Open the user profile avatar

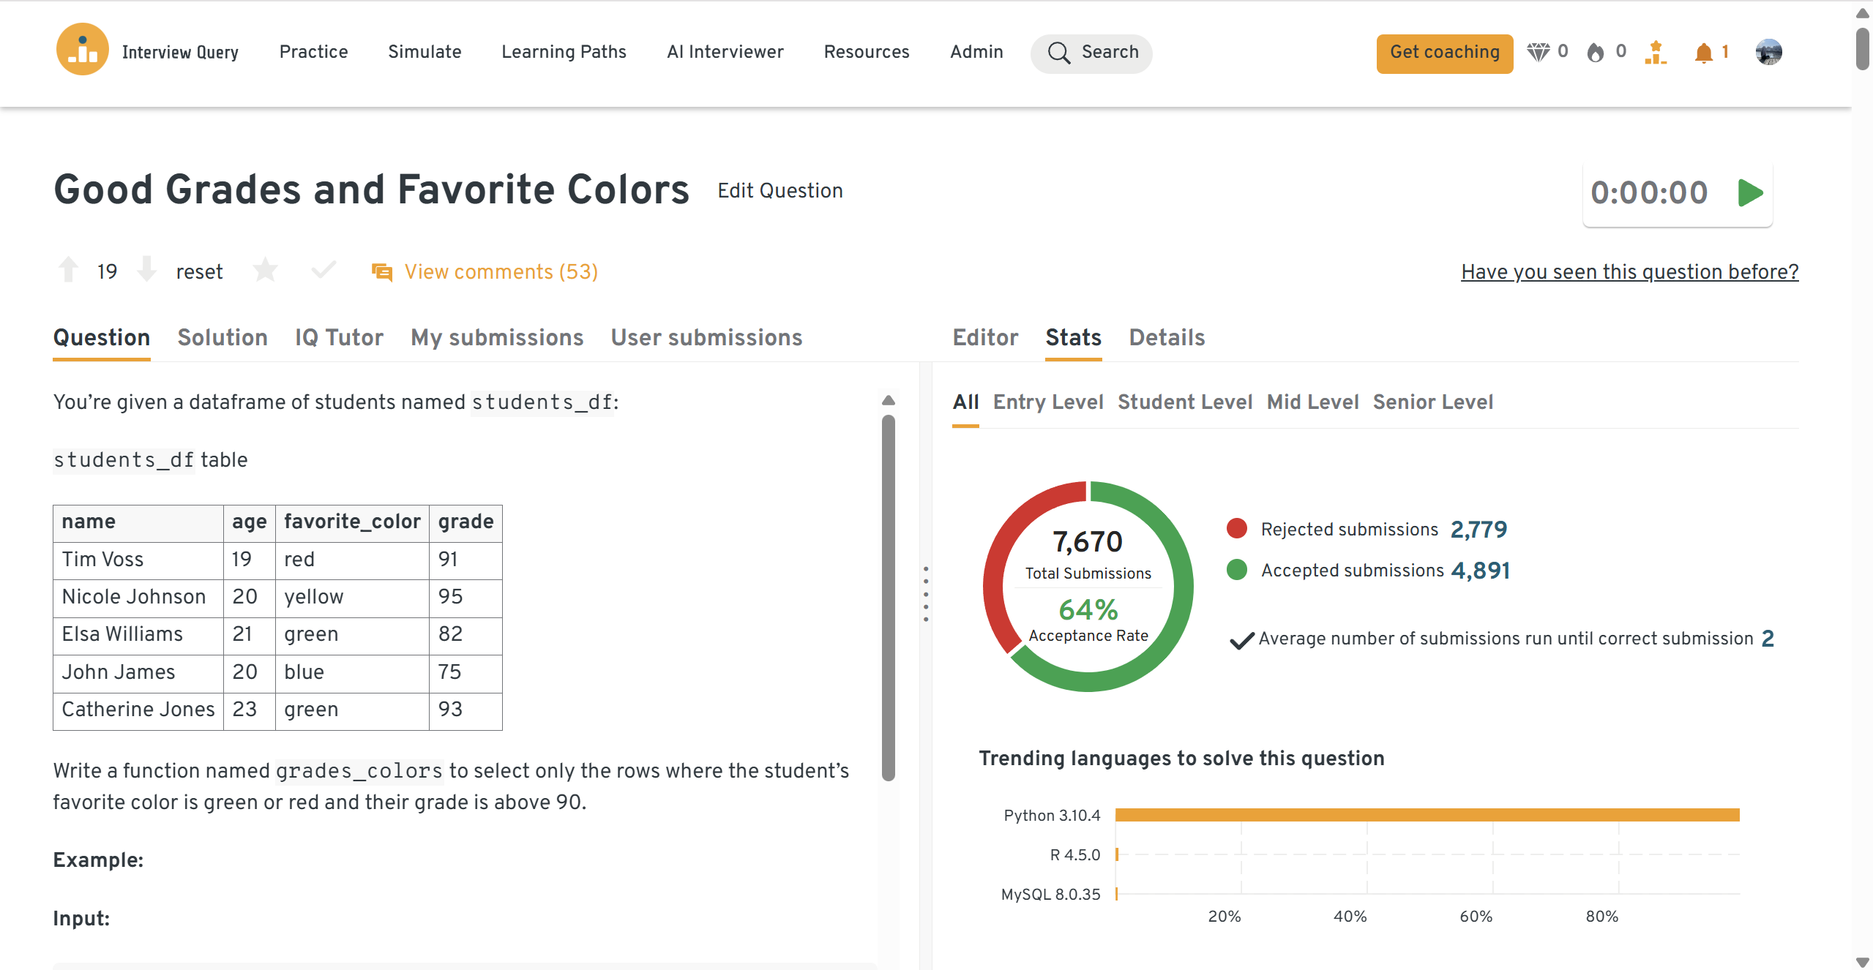coord(1768,52)
